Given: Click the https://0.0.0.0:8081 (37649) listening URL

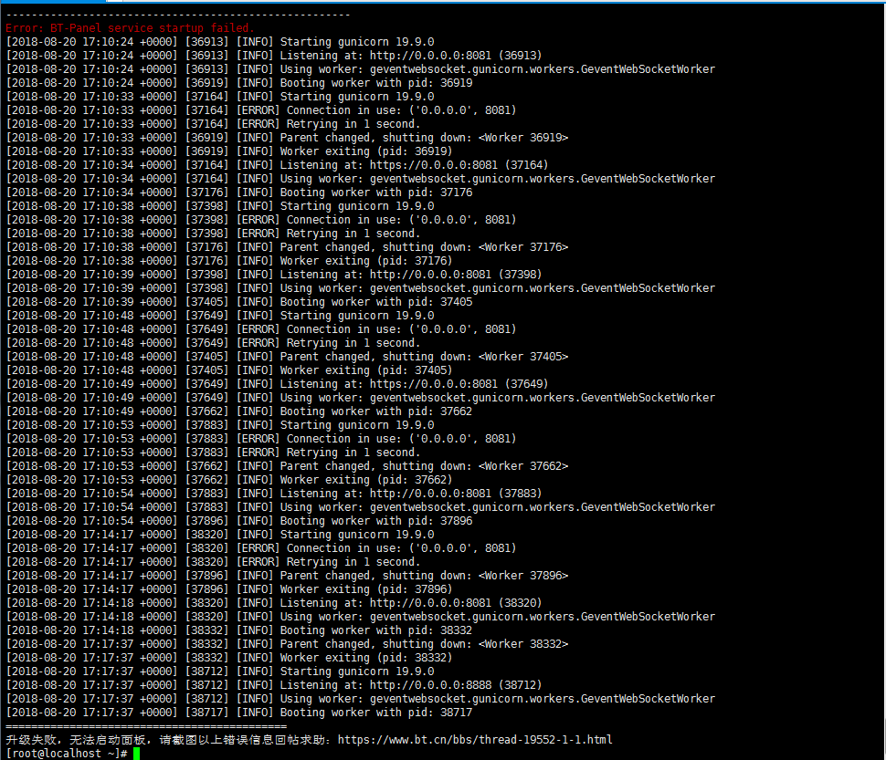Looking at the screenshot, I should (x=459, y=384).
